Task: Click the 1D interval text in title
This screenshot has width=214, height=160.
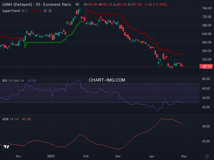Action: point(38,5)
